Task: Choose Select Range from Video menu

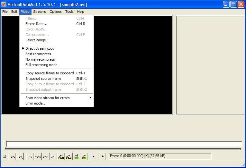Action: (57, 40)
